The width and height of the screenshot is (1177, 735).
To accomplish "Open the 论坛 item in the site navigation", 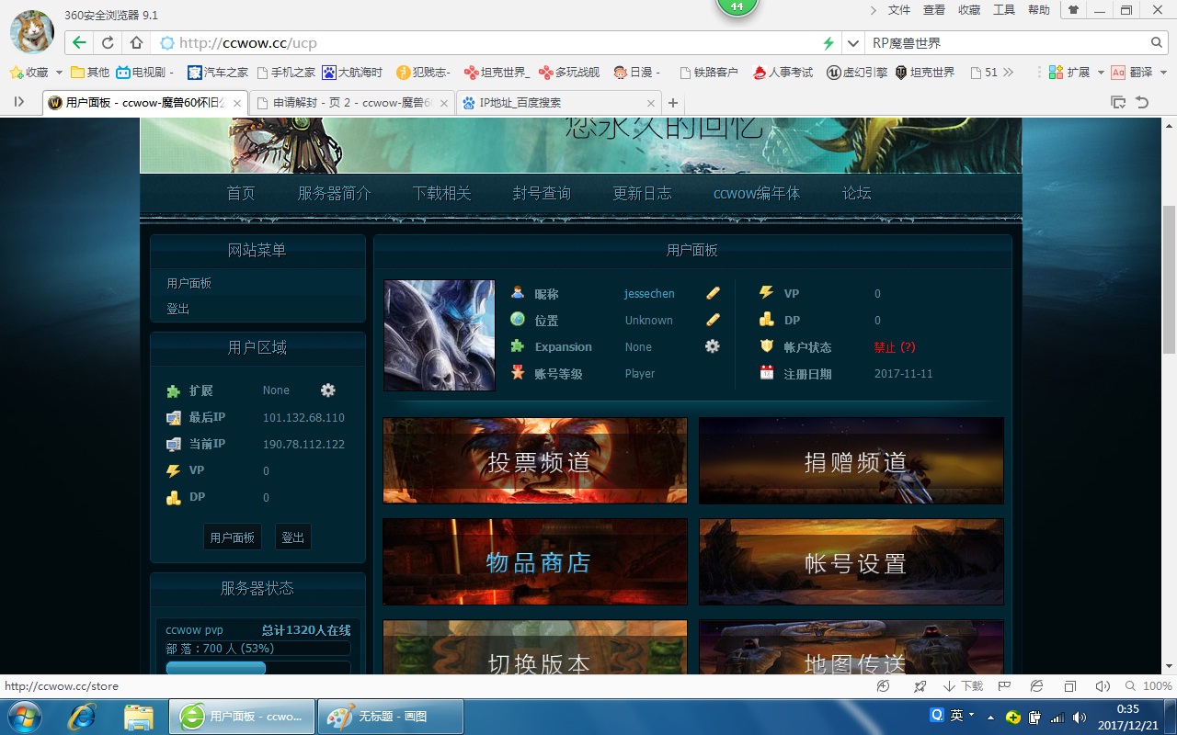I will coord(855,194).
